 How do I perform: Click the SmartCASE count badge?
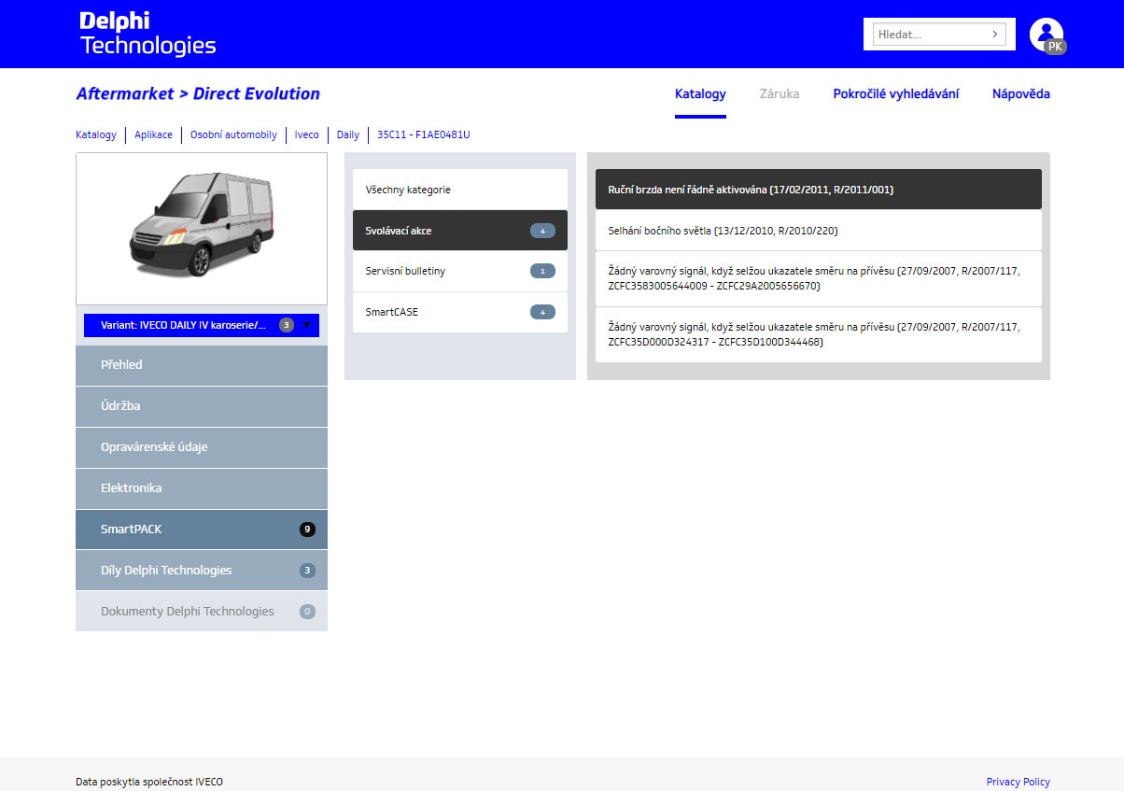pos(542,312)
